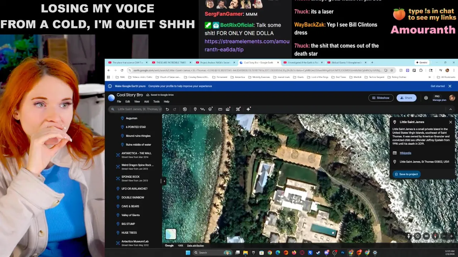Zoom out with the minus button
Image resolution: width=458 pixels, height=257 pixels.
click(444, 236)
